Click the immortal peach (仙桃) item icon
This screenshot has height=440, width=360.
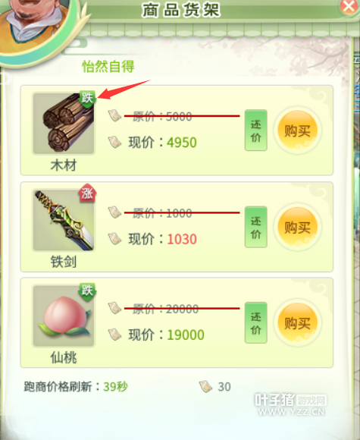(x=64, y=316)
